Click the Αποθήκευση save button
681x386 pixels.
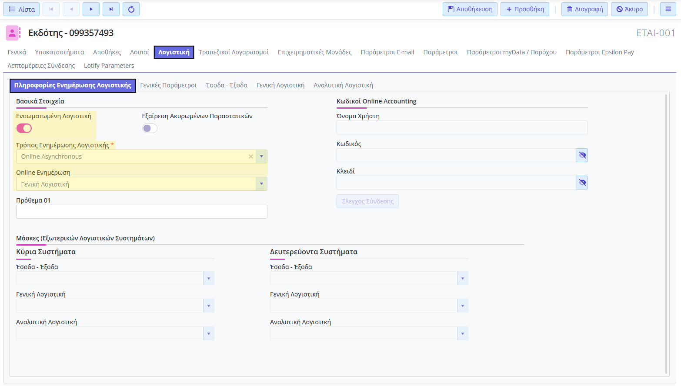pos(470,9)
